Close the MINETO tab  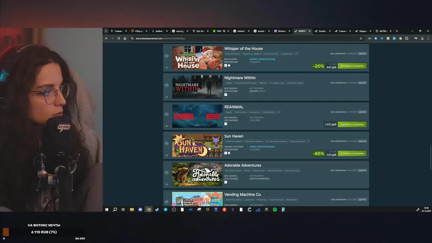(309, 31)
